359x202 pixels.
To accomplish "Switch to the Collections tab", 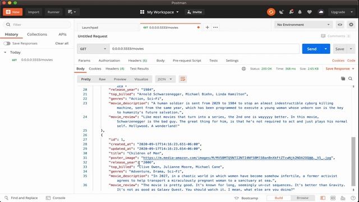I will tap(37, 34).
